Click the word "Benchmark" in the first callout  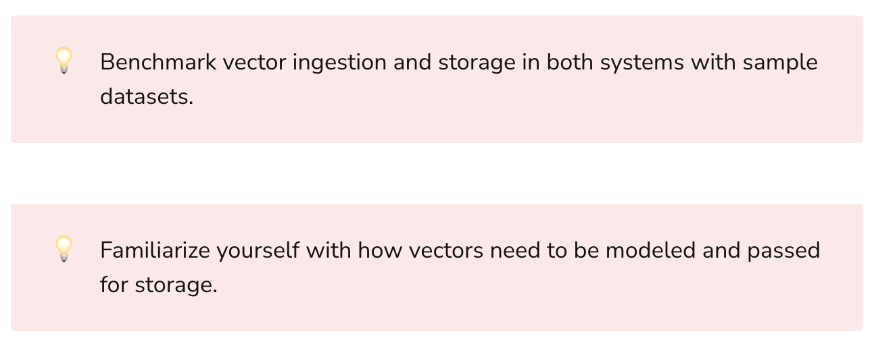158,63
